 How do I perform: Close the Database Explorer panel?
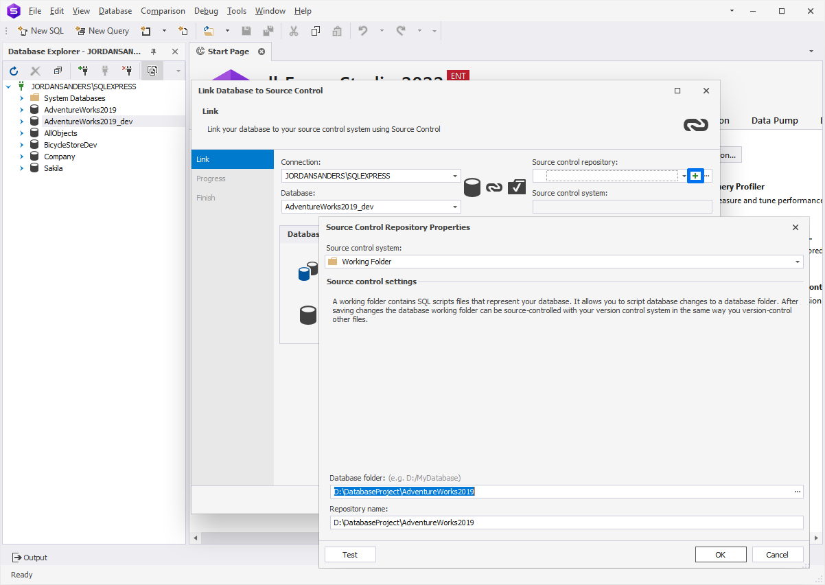pos(175,51)
